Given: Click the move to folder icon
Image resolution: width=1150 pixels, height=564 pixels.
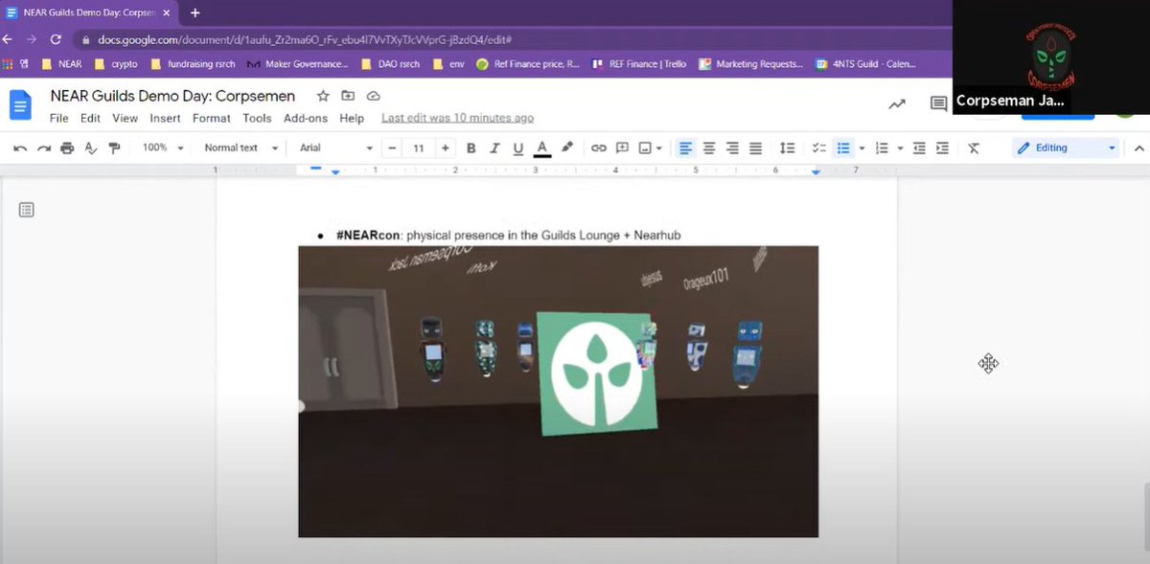Looking at the screenshot, I should point(348,96).
